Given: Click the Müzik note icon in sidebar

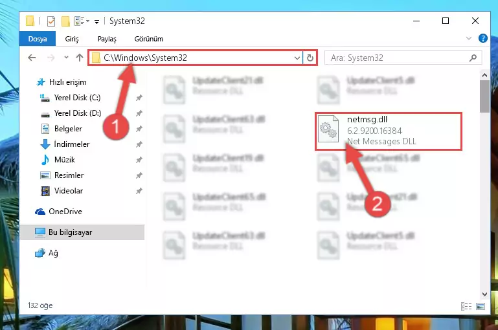Looking at the screenshot, I should 45,160.
